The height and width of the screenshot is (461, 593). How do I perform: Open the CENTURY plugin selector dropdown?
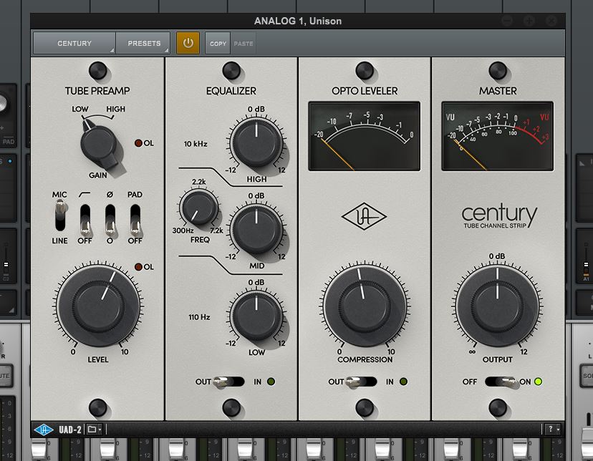(74, 43)
